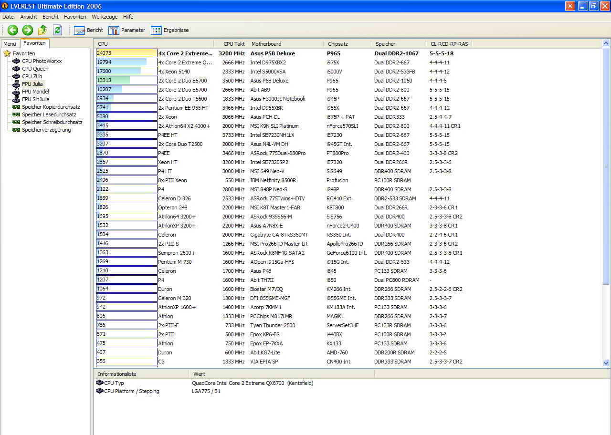Click Asus P5B Deluxe in bold top row
The width and height of the screenshot is (611, 435).
coord(273,53)
